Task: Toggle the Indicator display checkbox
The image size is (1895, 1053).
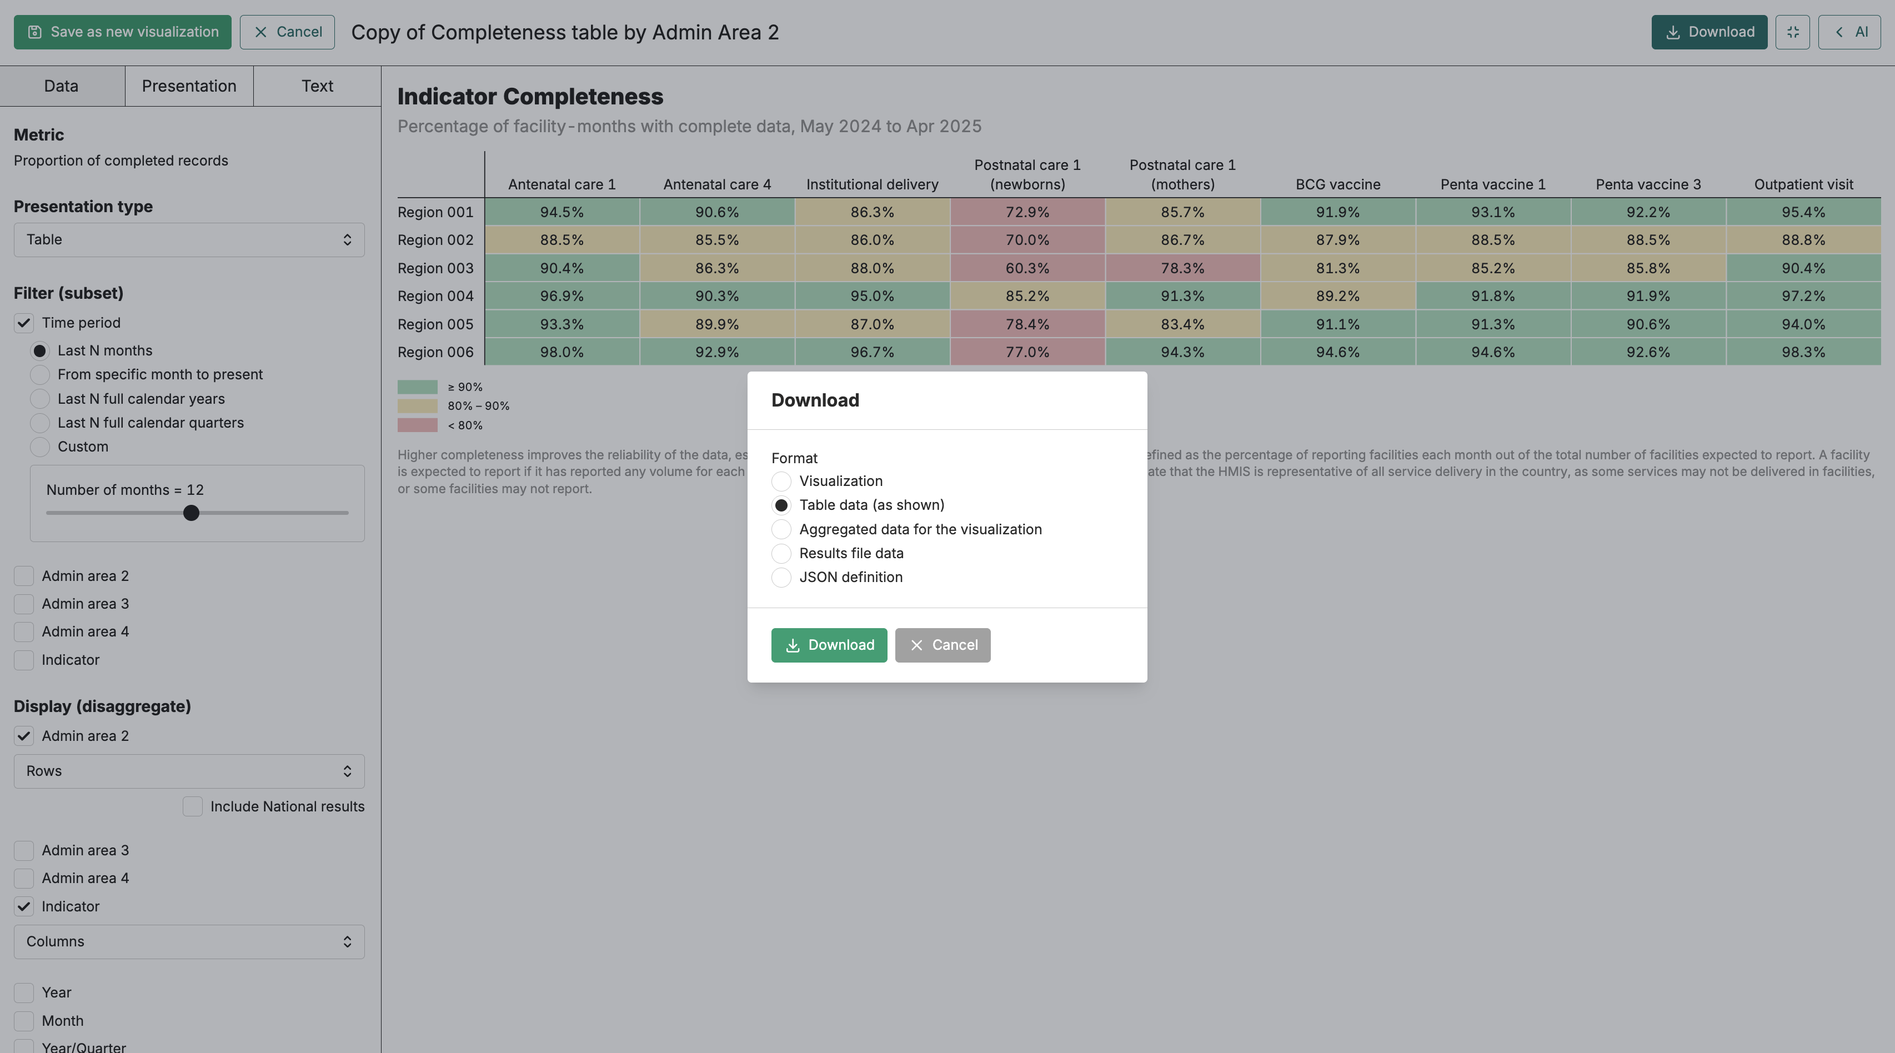Action: [23, 906]
